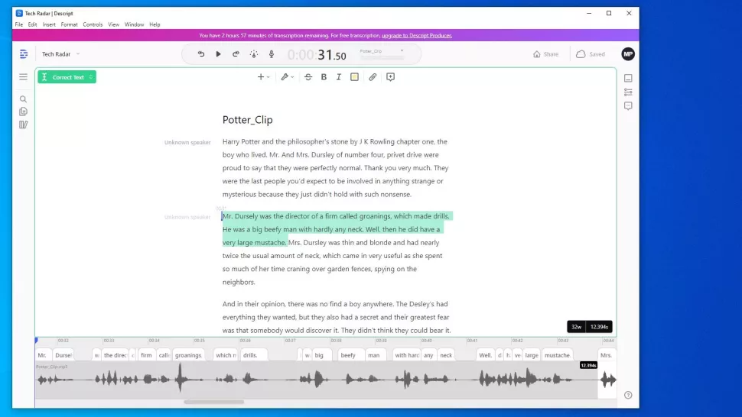
Task: Open the media library icon in the sidebar
Action: tap(23, 124)
